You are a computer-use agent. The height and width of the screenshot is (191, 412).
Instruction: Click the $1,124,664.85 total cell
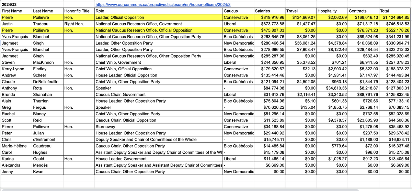coord(395,17)
